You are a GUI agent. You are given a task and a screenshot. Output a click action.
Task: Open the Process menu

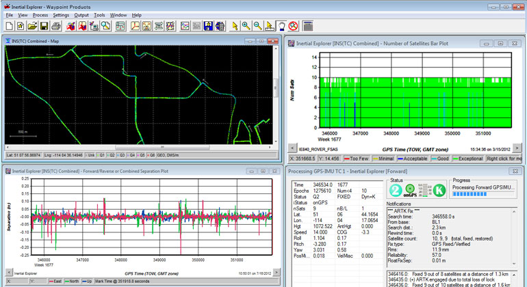(40, 15)
